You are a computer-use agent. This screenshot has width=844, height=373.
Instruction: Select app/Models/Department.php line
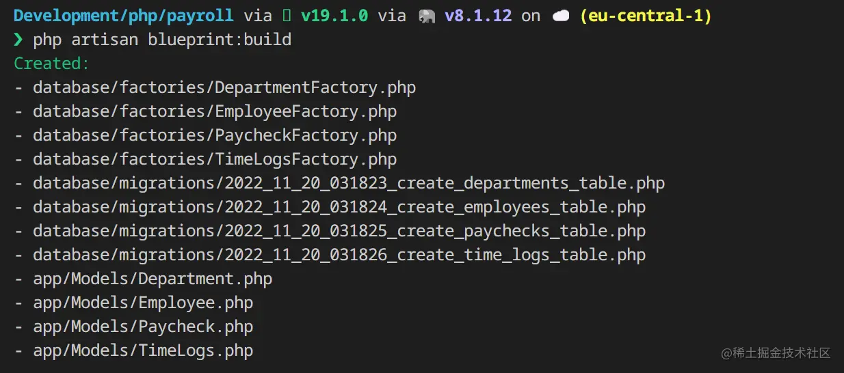click(x=143, y=279)
